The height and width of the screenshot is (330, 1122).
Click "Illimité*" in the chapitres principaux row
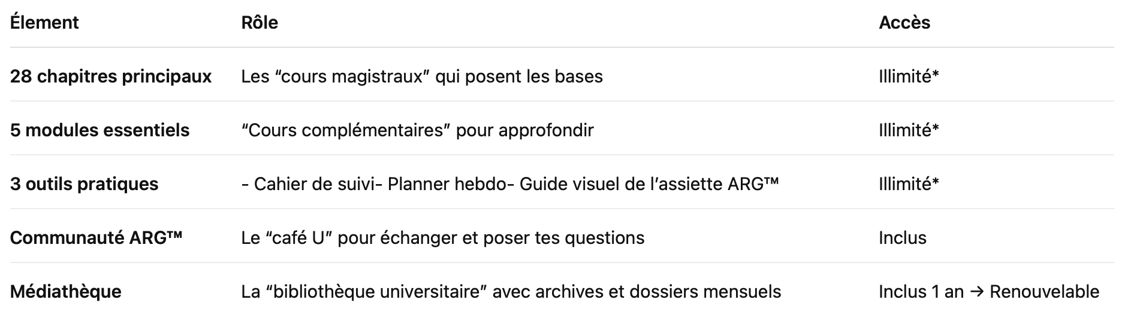(909, 77)
